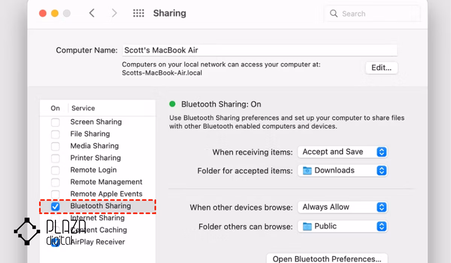Open the "When receiving items" dropdown
451x263 pixels.
[x=342, y=152]
